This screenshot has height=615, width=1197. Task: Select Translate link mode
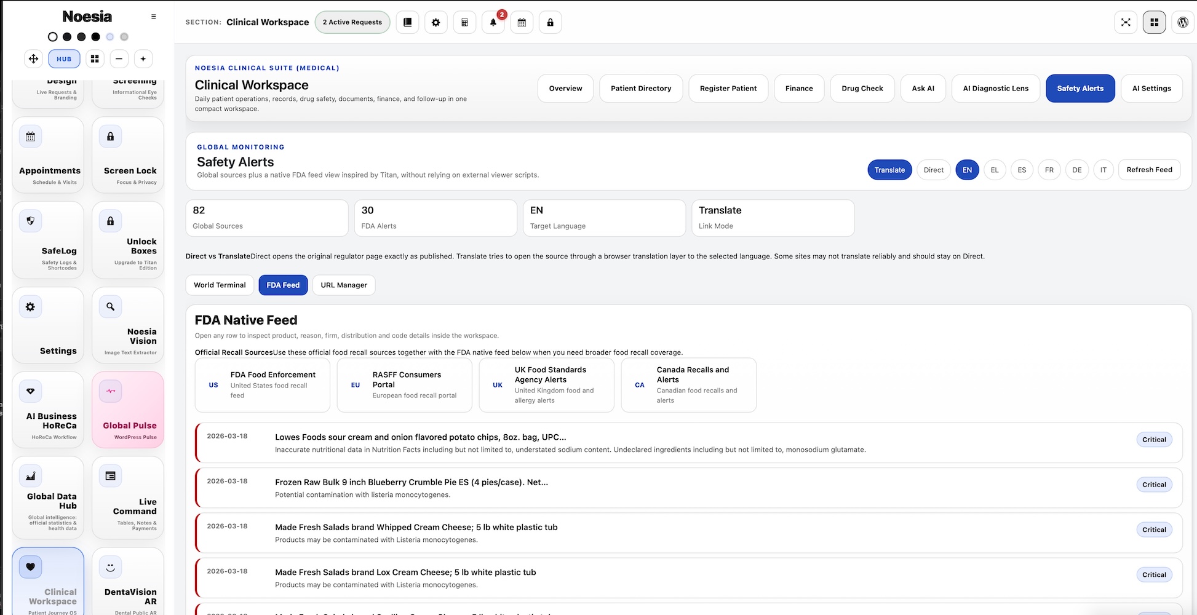coord(889,170)
